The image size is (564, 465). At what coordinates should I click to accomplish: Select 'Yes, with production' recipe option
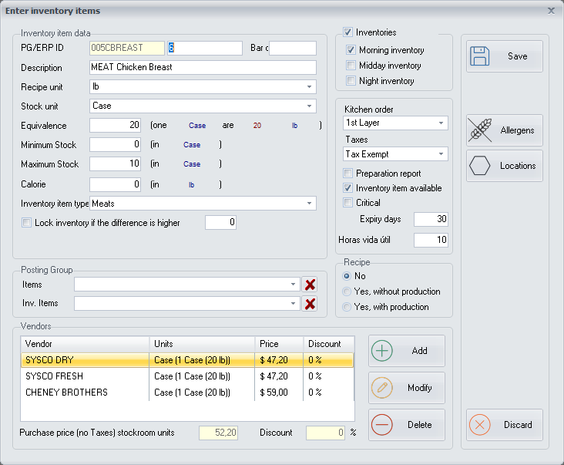tap(346, 307)
